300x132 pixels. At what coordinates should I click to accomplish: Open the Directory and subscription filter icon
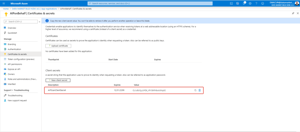[238, 3]
